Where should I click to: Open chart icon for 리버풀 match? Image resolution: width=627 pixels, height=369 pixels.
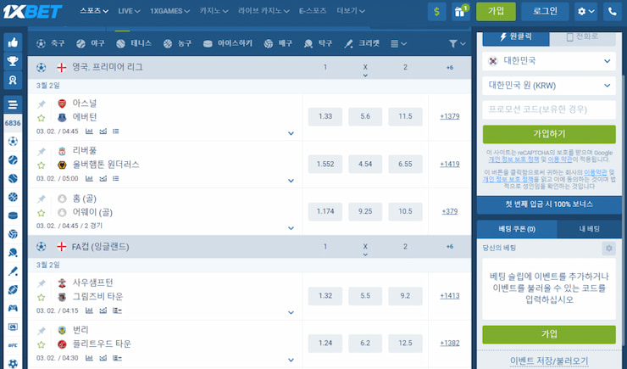pyautogui.click(x=103, y=178)
